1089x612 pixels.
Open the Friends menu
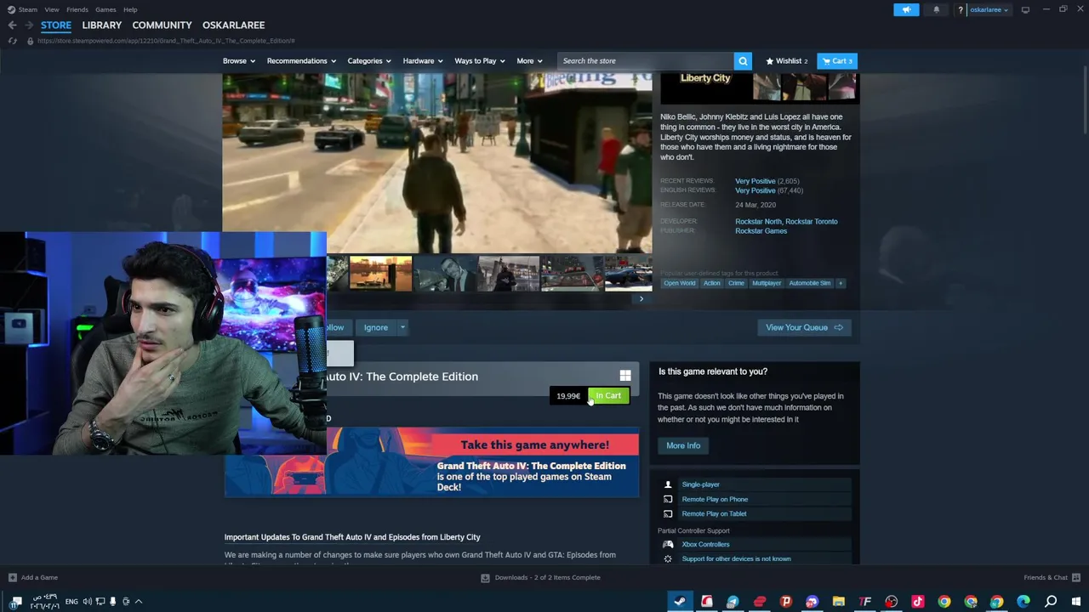(x=77, y=9)
